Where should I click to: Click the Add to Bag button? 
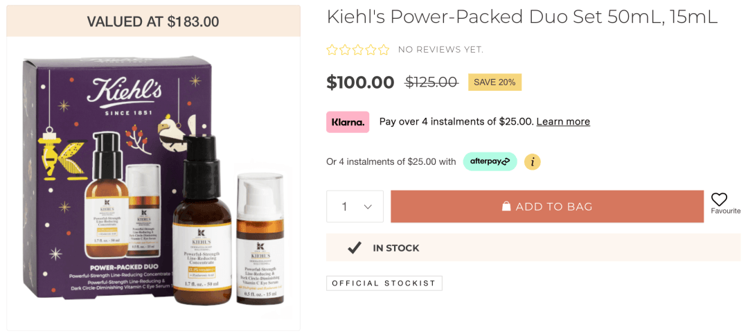pos(547,206)
